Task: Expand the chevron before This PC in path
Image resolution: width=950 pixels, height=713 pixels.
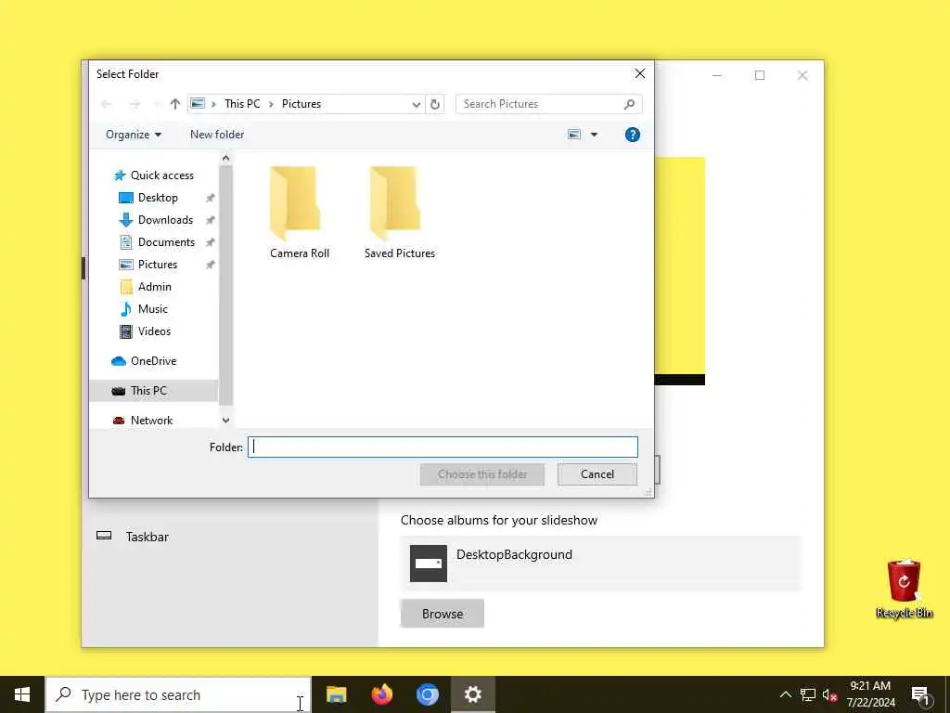Action: pyautogui.click(x=214, y=104)
